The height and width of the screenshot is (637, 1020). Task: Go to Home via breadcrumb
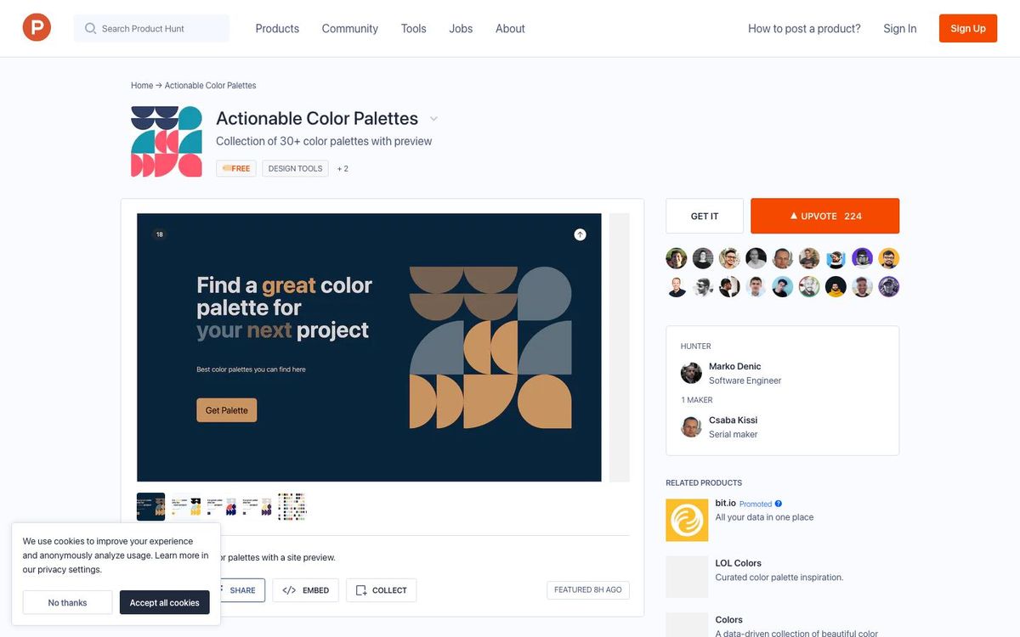(141, 85)
